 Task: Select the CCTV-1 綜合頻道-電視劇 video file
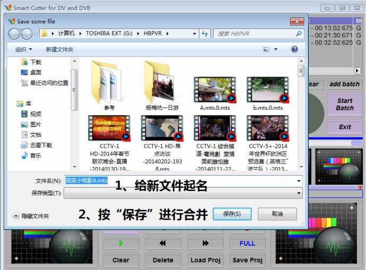coord(215,143)
